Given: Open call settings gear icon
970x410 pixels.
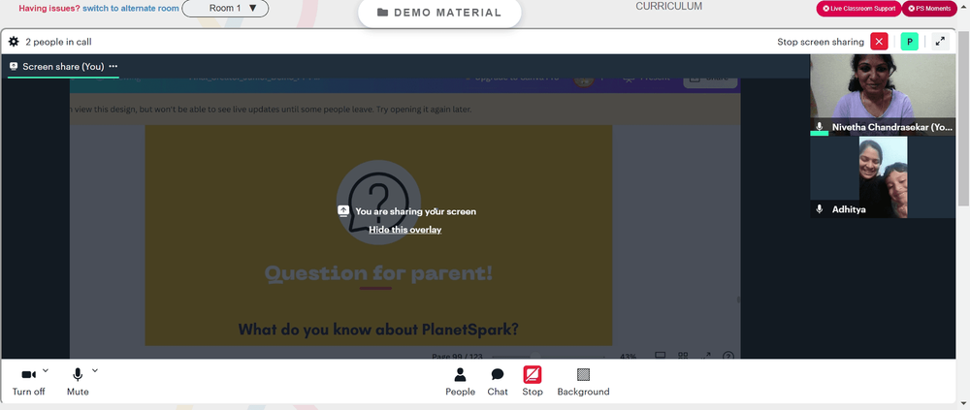Looking at the screenshot, I should tap(14, 42).
